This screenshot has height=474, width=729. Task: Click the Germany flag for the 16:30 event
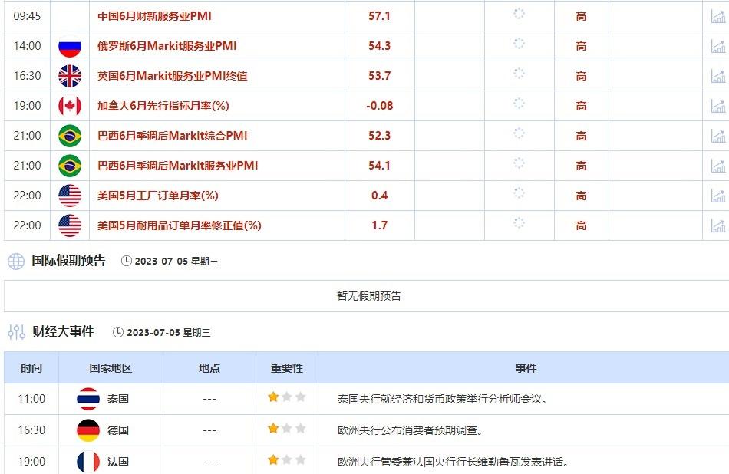click(x=87, y=430)
